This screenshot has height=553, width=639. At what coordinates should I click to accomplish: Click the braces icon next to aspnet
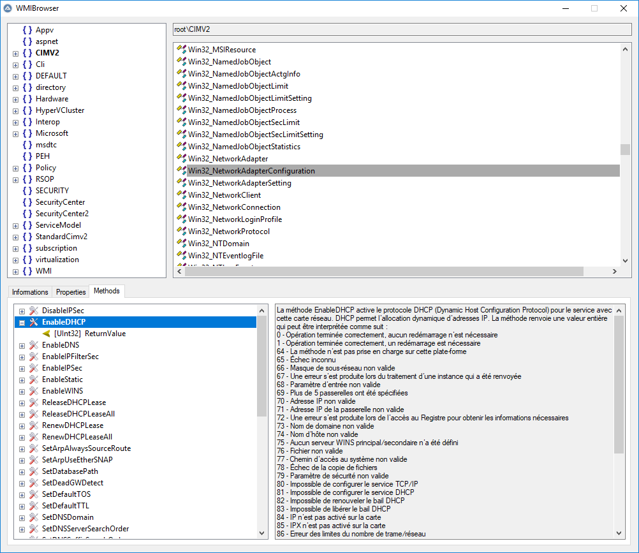pos(27,41)
